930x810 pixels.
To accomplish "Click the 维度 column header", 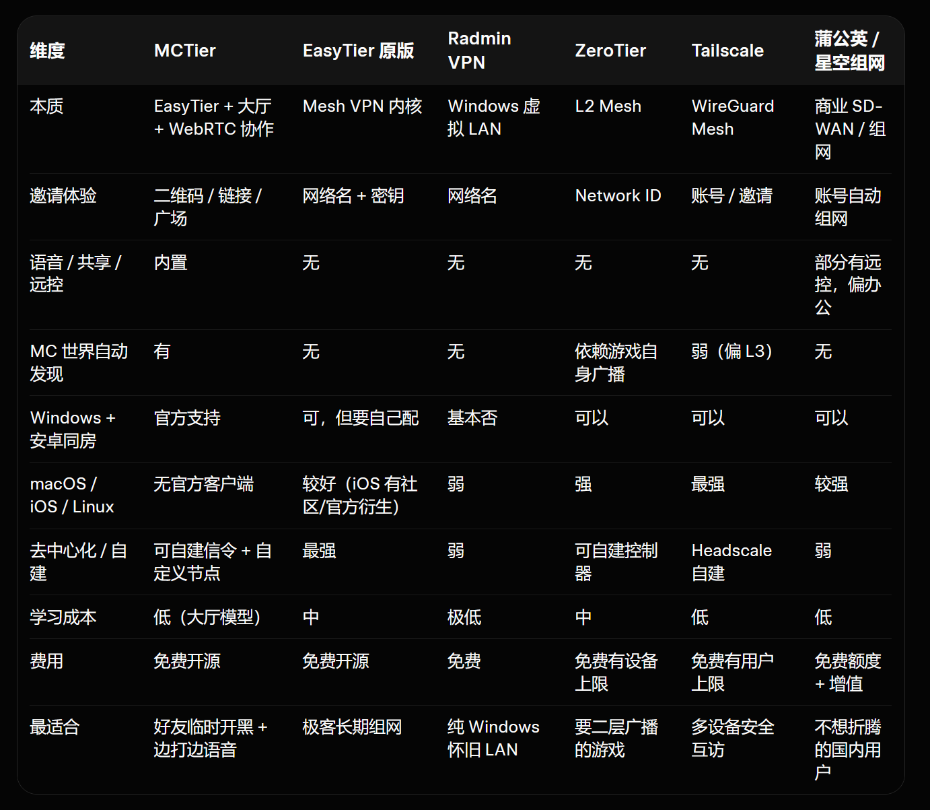I will 47,50.
